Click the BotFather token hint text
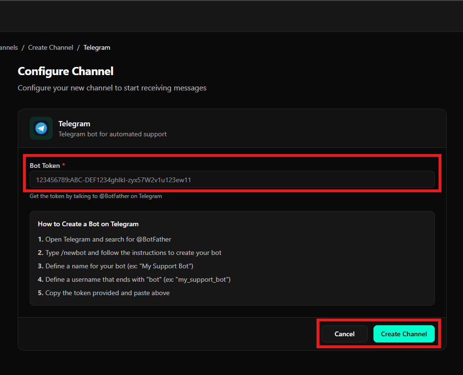Viewport: 463px width, 375px height. (x=96, y=196)
